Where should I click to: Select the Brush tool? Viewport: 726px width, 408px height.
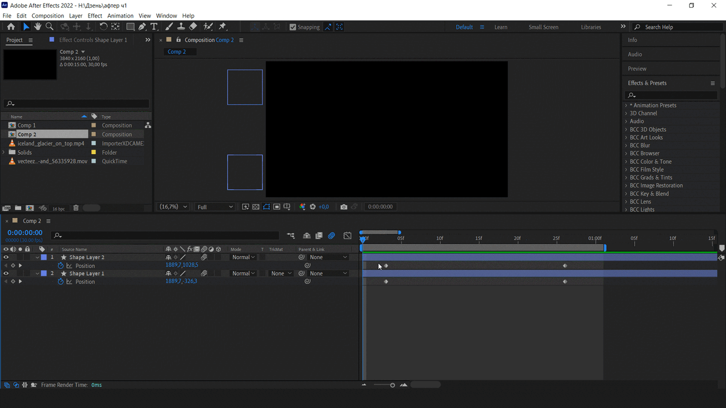point(169,27)
